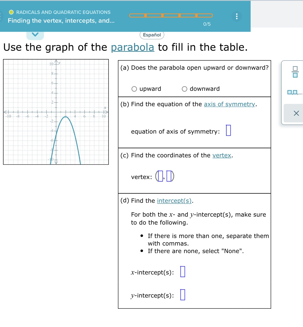Open the "axis of symmetry" link
This screenshot has height=327, width=303.
tap(229, 104)
